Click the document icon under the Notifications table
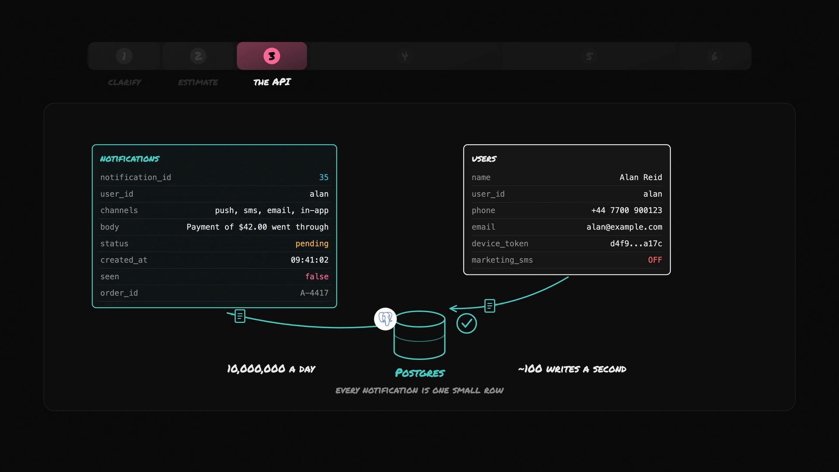The image size is (839, 472). [x=240, y=316]
